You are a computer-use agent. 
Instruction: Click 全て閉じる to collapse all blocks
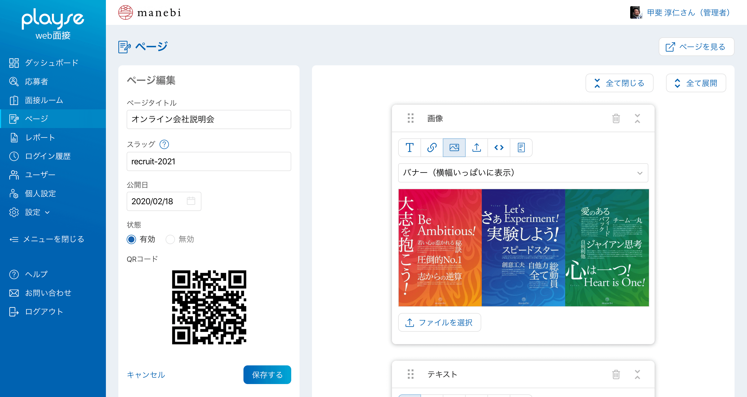click(x=619, y=83)
